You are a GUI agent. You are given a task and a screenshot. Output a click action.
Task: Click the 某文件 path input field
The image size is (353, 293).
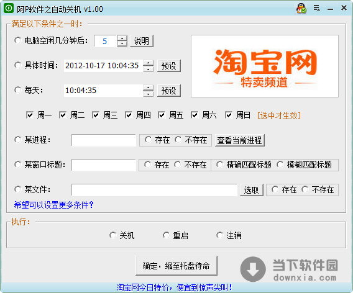[x=154, y=190]
